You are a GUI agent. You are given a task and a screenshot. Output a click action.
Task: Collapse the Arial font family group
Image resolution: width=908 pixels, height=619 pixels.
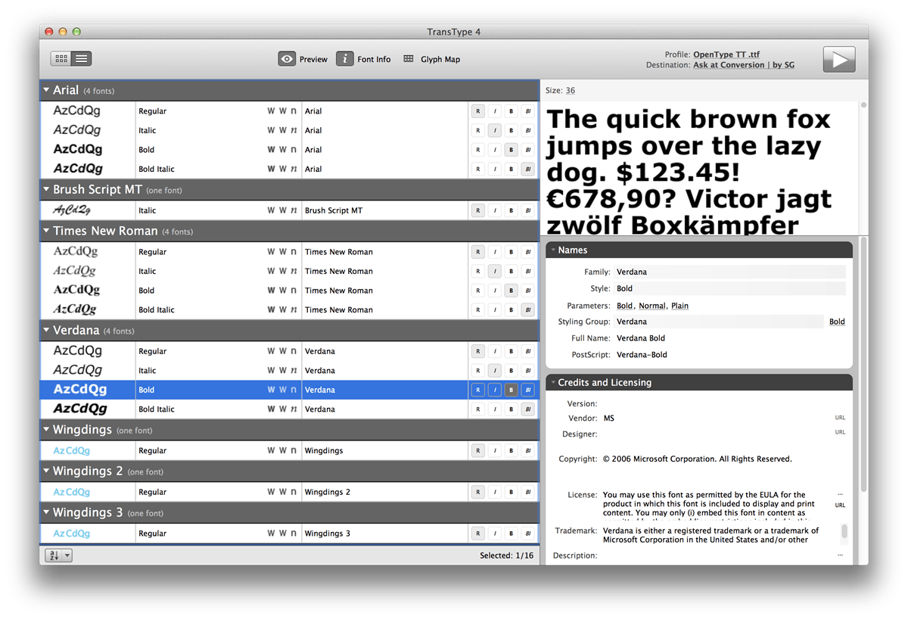(x=46, y=90)
